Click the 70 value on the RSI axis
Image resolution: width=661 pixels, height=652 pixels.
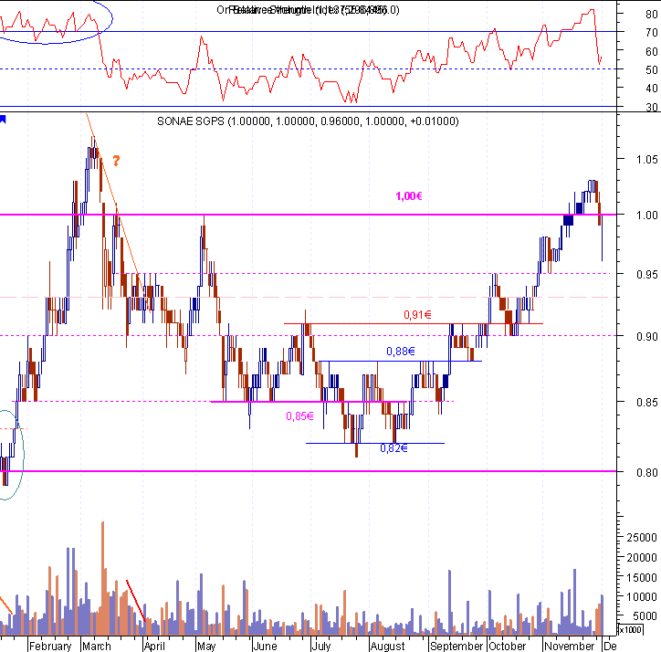pyautogui.click(x=651, y=33)
